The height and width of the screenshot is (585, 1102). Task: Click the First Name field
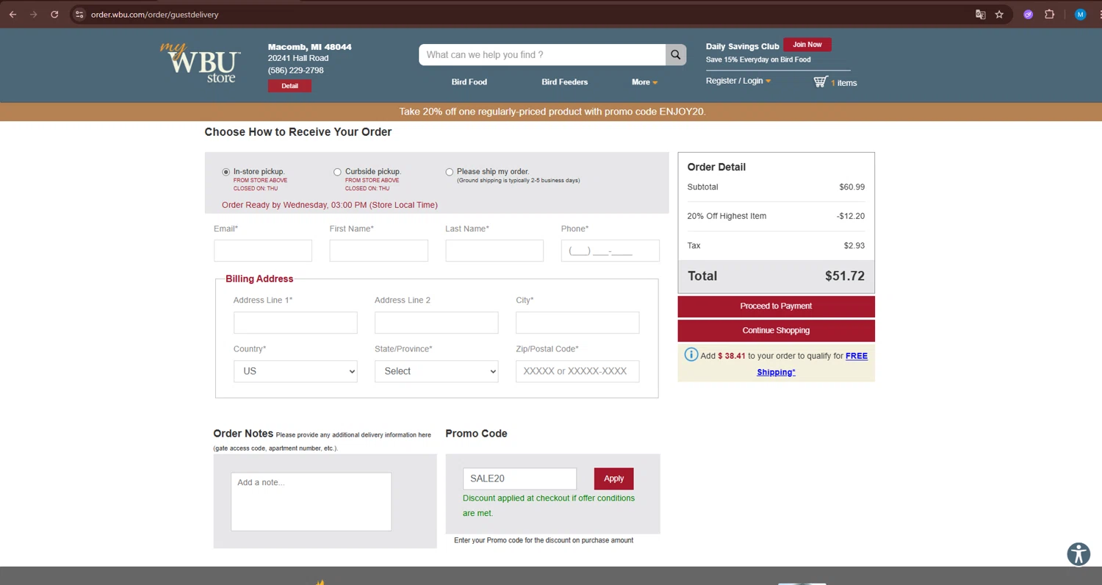[378, 251]
